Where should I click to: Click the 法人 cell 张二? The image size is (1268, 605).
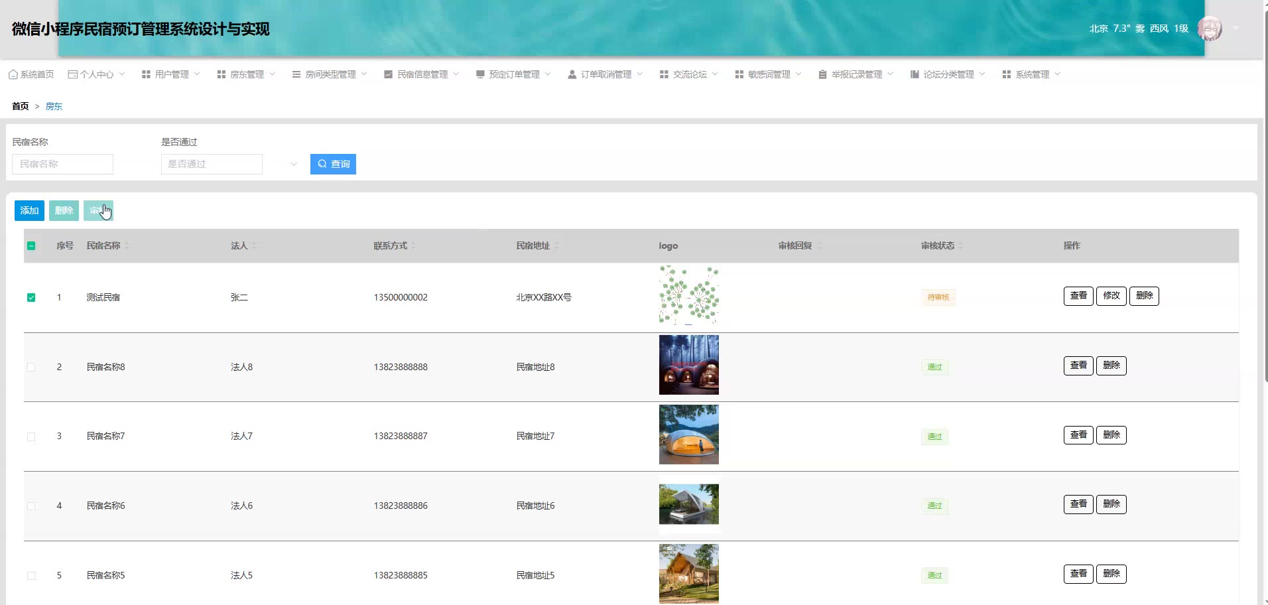239,297
